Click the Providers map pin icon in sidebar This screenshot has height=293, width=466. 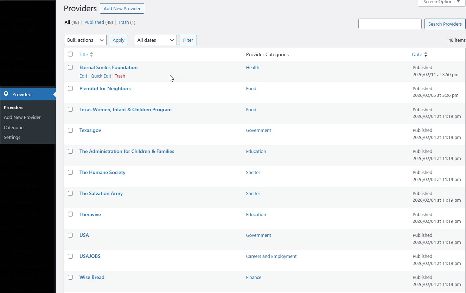[6, 94]
